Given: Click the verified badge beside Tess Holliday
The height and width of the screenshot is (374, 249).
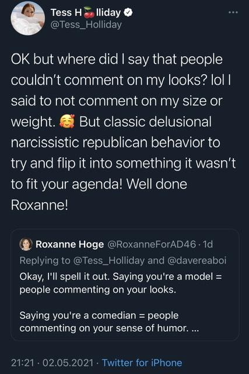Looking at the screenshot, I should click(x=128, y=12).
